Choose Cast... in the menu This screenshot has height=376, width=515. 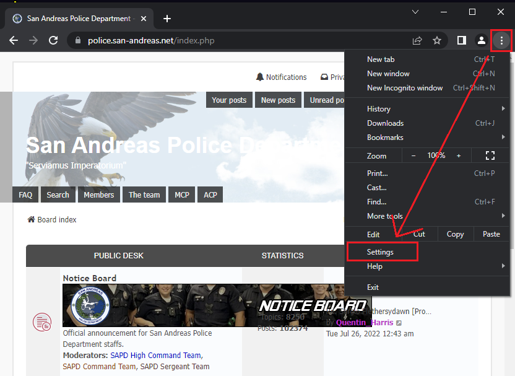(x=428, y=188)
